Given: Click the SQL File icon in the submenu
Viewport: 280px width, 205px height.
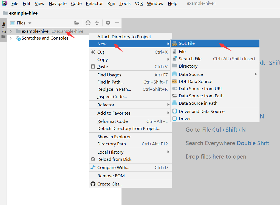Looking at the screenshot, I should 174,43.
